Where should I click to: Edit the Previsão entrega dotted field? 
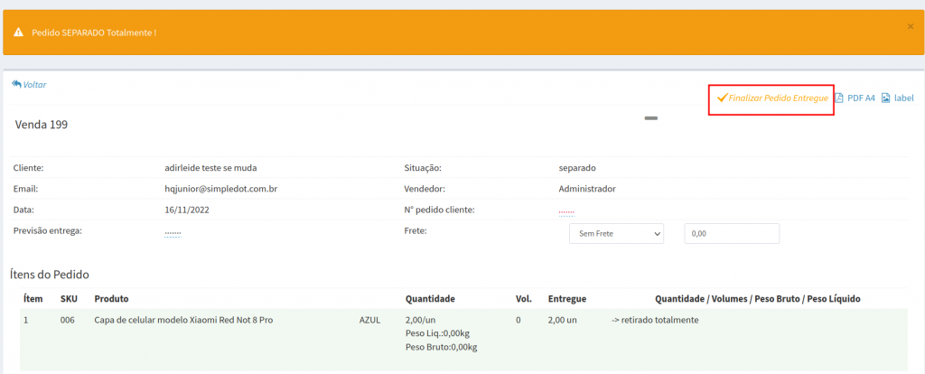pyautogui.click(x=173, y=232)
